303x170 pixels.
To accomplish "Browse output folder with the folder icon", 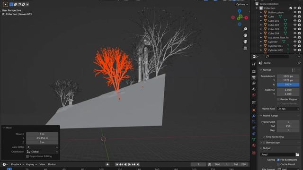I will click(x=297, y=154).
